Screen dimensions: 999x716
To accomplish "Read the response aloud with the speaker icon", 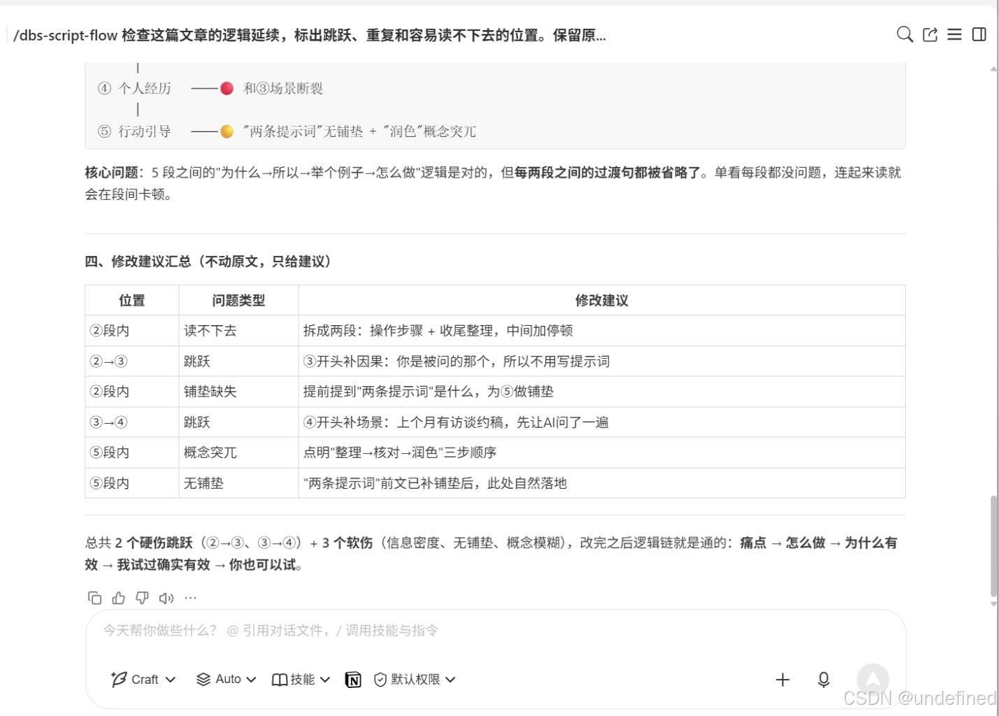I will coord(166,598).
